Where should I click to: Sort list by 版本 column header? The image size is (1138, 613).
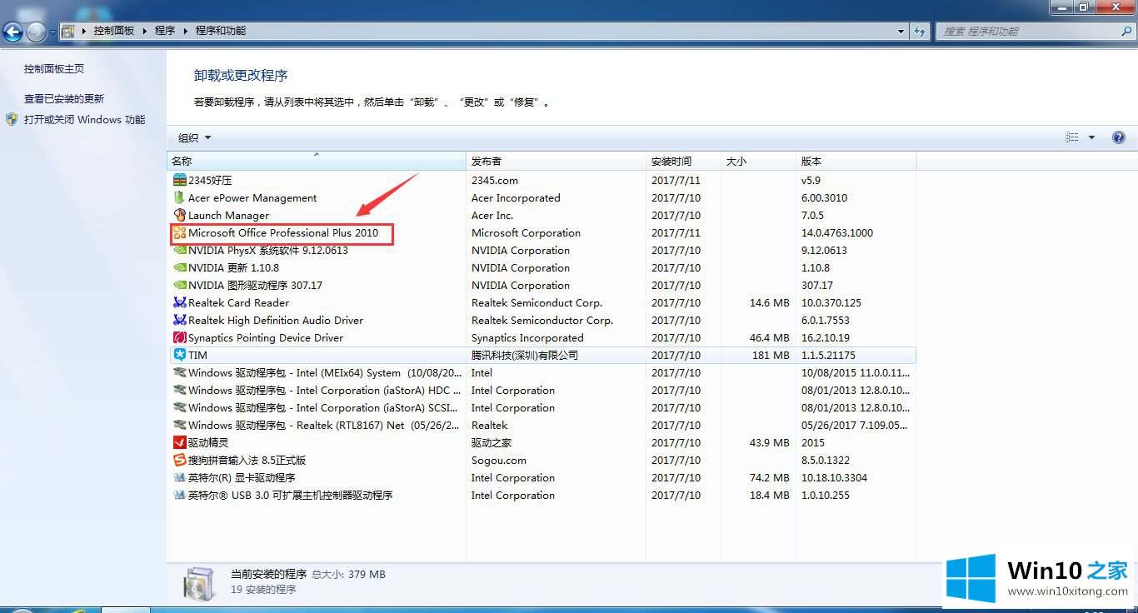856,161
